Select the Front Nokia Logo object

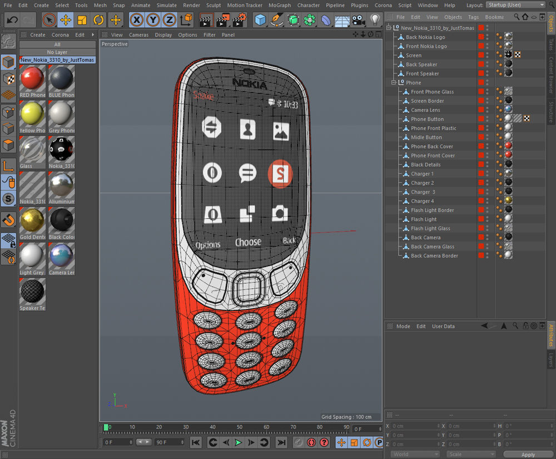point(426,46)
